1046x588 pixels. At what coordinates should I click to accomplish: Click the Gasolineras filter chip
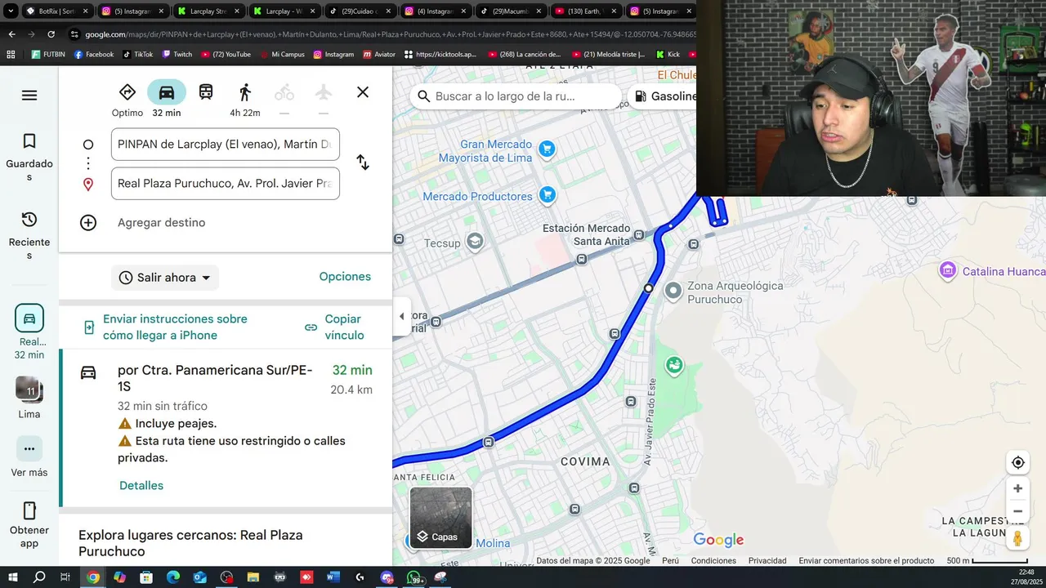pos(664,96)
